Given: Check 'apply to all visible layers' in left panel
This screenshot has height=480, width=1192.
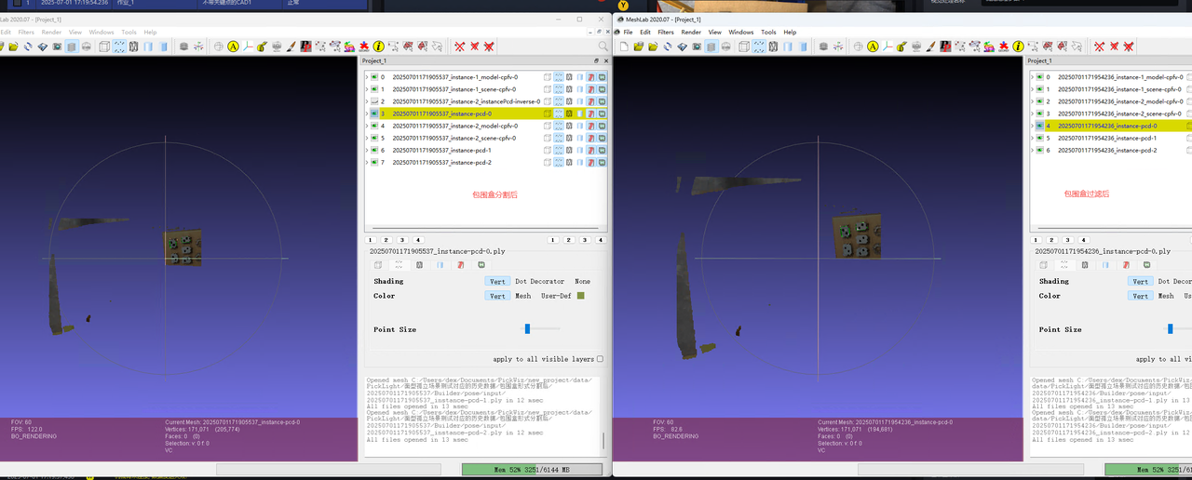Looking at the screenshot, I should click(x=600, y=359).
